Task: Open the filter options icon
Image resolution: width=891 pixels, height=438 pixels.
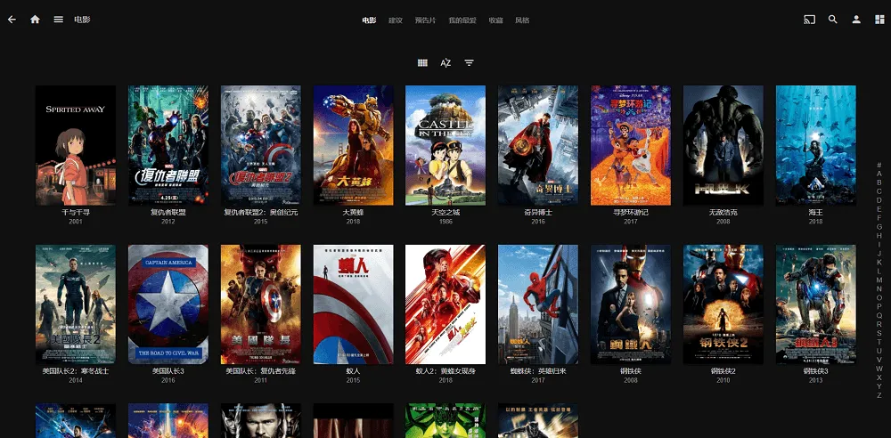Action: point(469,63)
